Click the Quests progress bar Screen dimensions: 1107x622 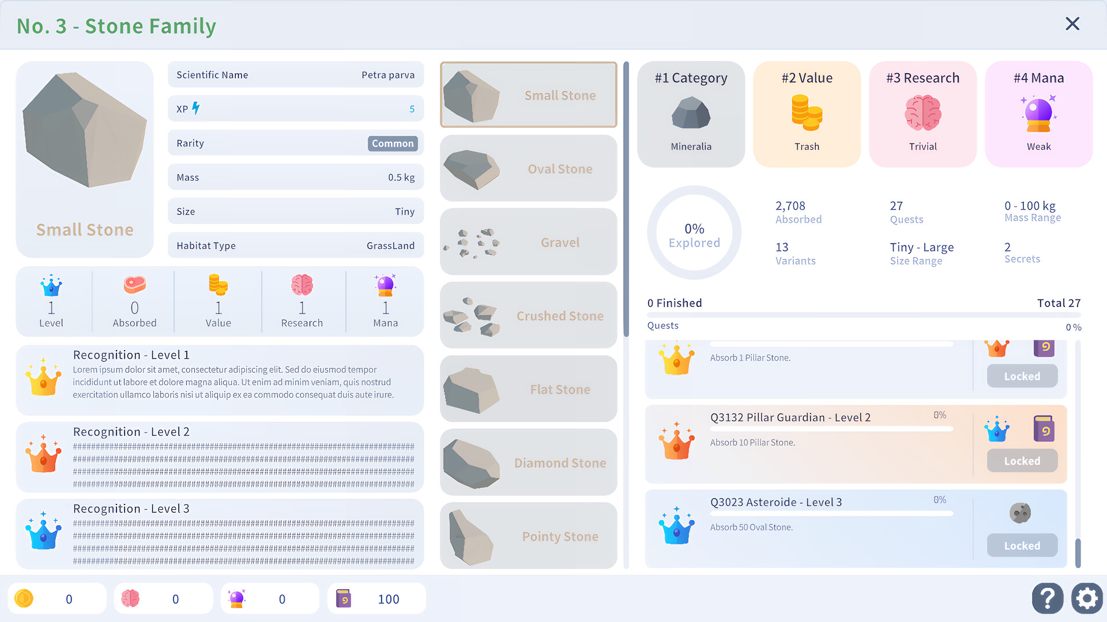863,315
